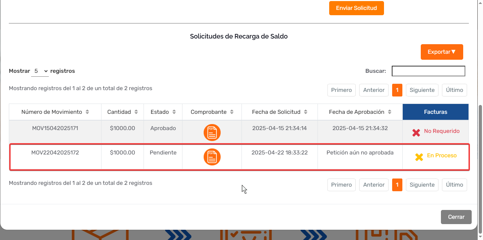Go to Siguiente page in top pagination
This screenshot has width=483, height=240.
point(422,90)
